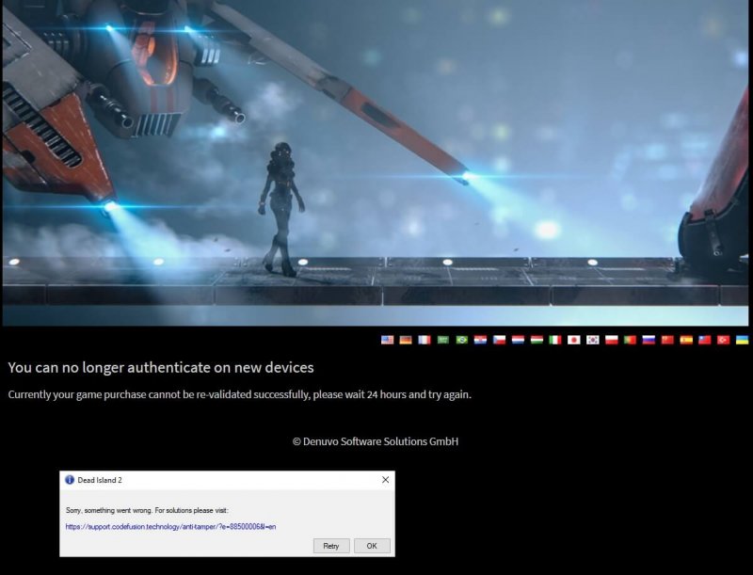
Task: Select the Brazilian flag language icon
Action: [460, 341]
